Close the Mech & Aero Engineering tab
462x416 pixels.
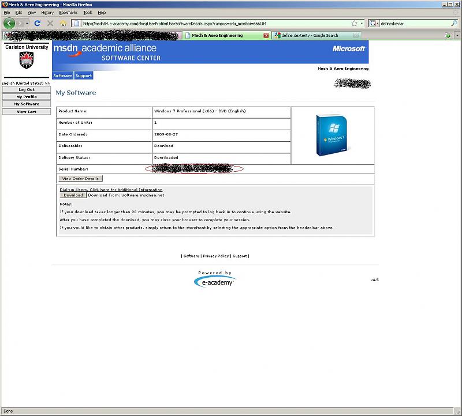coord(266,35)
